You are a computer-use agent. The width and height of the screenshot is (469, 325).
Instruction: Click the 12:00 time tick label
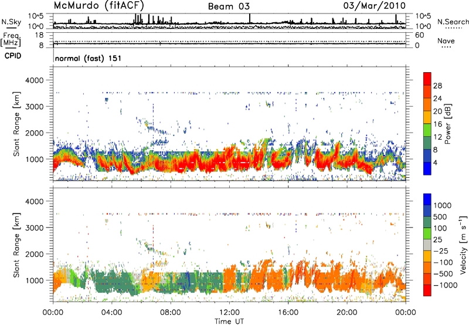(229, 313)
